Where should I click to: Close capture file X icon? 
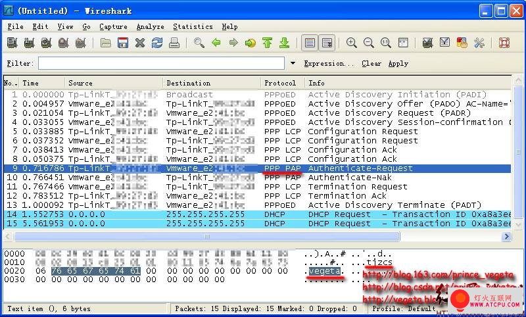(140, 43)
